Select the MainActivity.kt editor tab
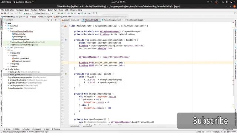The image size is (237, 133). pyautogui.click(x=91, y=20)
